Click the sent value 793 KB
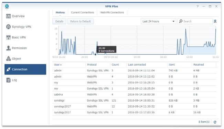 click(173, 71)
